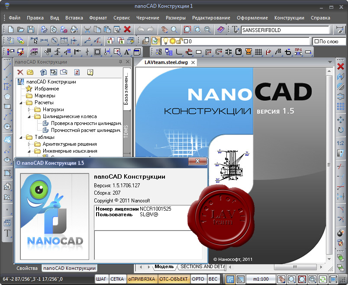Click the Text style icon beside font box
The image size is (348, 285).
235,29
